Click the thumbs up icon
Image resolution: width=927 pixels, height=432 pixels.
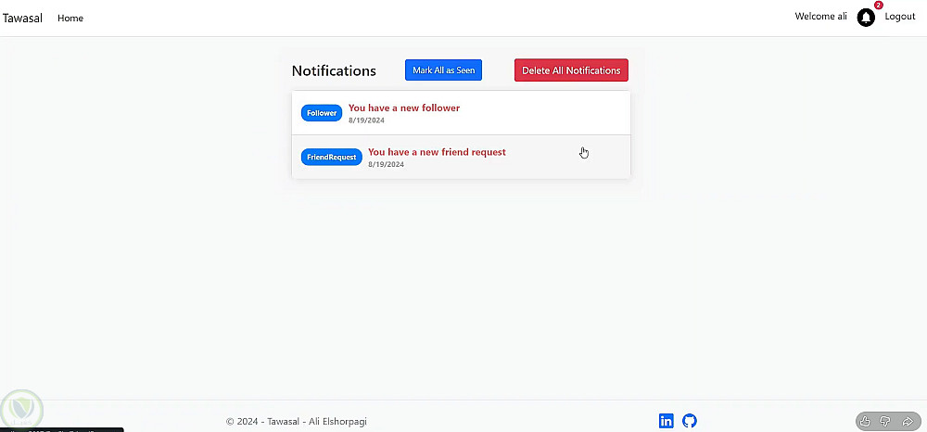click(x=866, y=422)
